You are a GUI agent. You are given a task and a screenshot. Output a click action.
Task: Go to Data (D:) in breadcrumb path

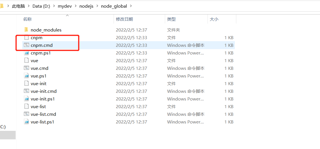[41, 6]
